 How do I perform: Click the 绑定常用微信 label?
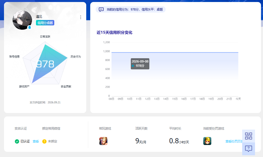[51, 128]
